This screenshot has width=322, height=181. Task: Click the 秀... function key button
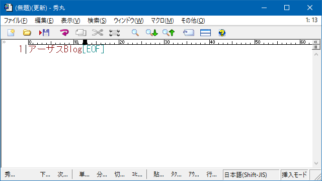click(x=10, y=174)
